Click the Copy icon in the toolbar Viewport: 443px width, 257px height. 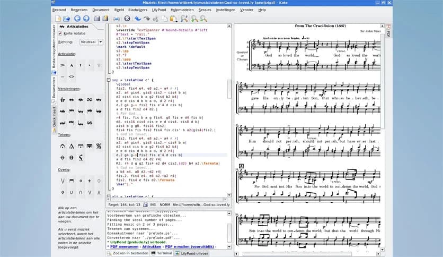point(164,19)
